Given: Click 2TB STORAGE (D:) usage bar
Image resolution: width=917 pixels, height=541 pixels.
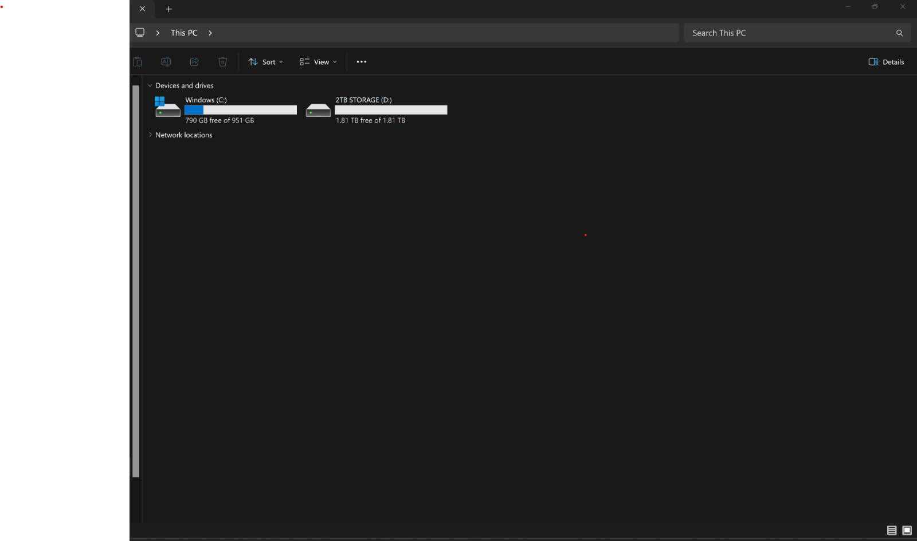Looking at the screenshot, I should (x=391, y=109).
